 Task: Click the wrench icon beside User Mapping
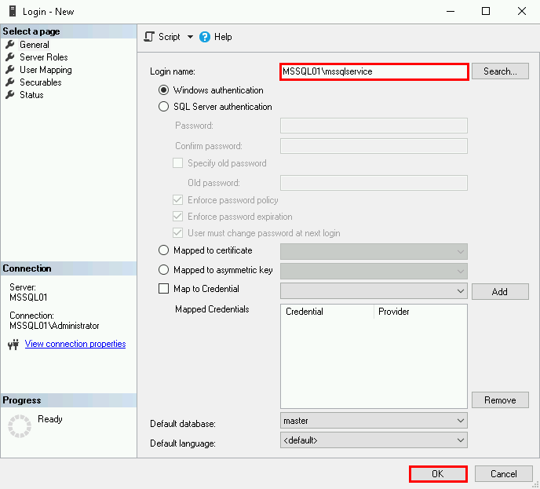(10, 70)
